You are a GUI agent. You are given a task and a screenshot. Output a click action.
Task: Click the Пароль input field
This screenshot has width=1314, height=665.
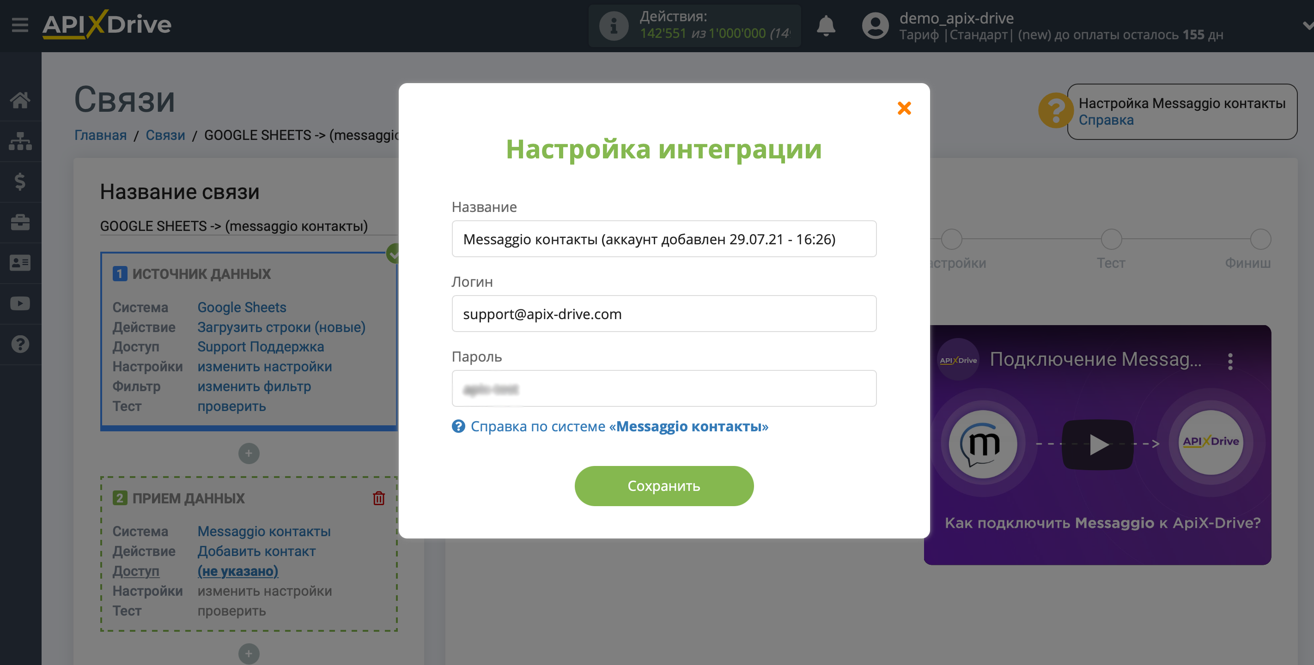663,388
